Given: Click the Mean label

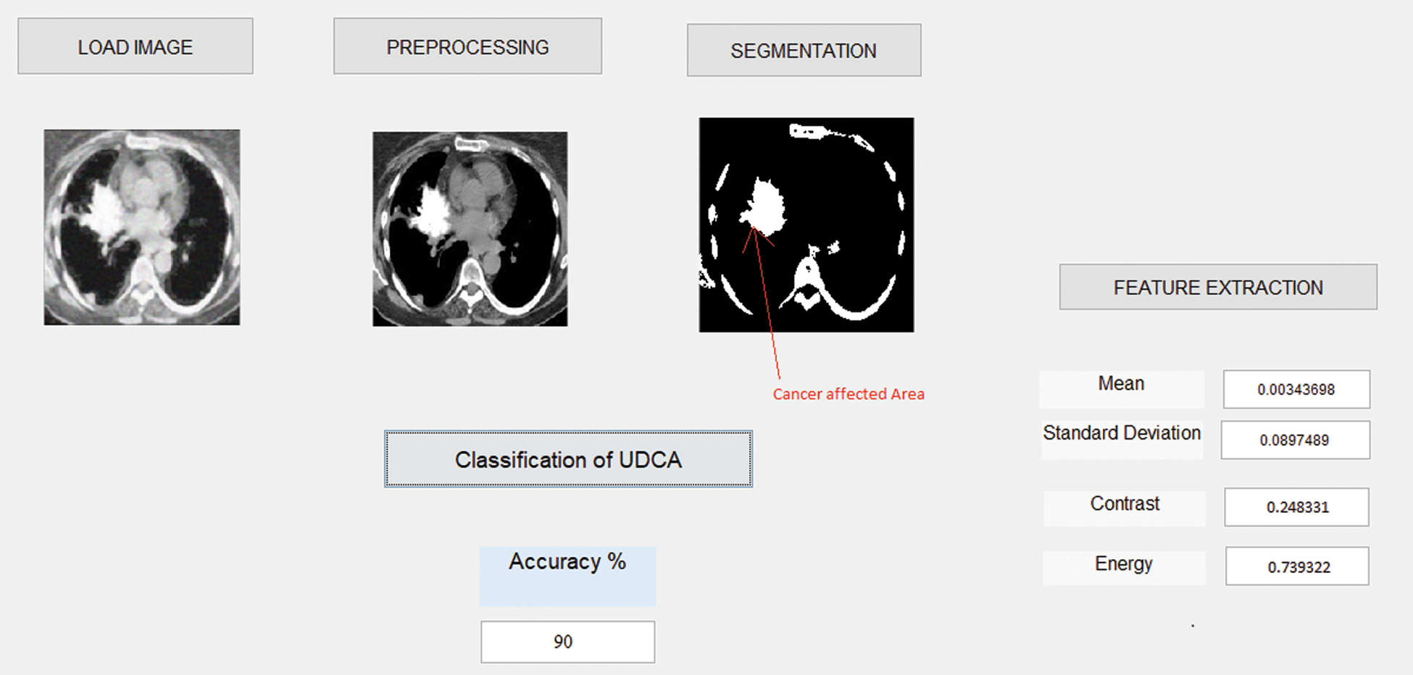Looking at the screenshot, I should 1121,383.
